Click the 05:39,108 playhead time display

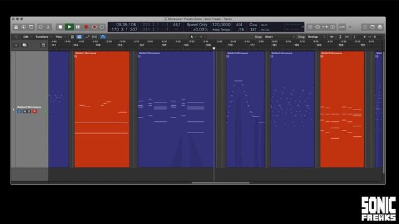click(126, 25)
